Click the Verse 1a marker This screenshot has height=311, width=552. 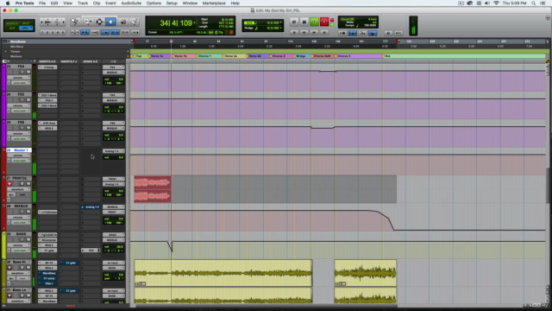[156, 56]
